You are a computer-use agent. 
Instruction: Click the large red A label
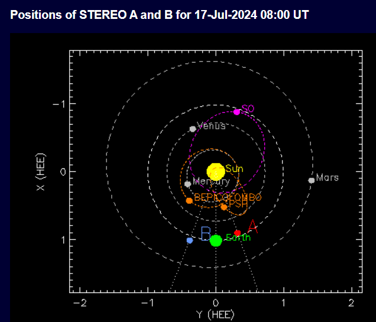(x=252, y=226)
